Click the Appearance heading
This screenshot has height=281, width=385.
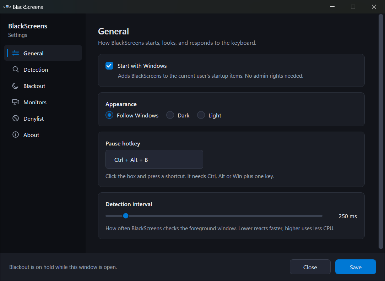click(121, 104)
